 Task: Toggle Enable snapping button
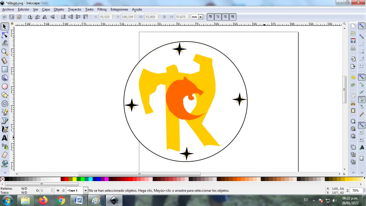coord(362,26)
